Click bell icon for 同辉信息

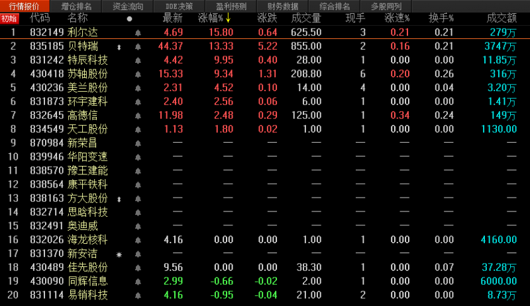pyautogui.click(x=138, y=282)
